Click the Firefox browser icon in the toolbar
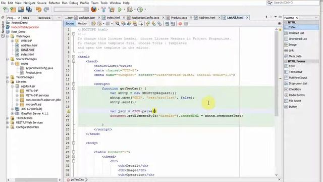 point(94,9)
